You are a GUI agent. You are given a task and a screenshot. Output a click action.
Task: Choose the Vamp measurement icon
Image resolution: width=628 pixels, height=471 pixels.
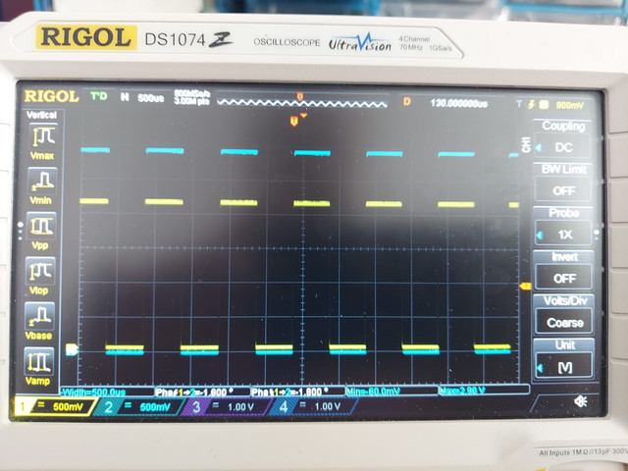pyautogui.click(x=38, y=361)
